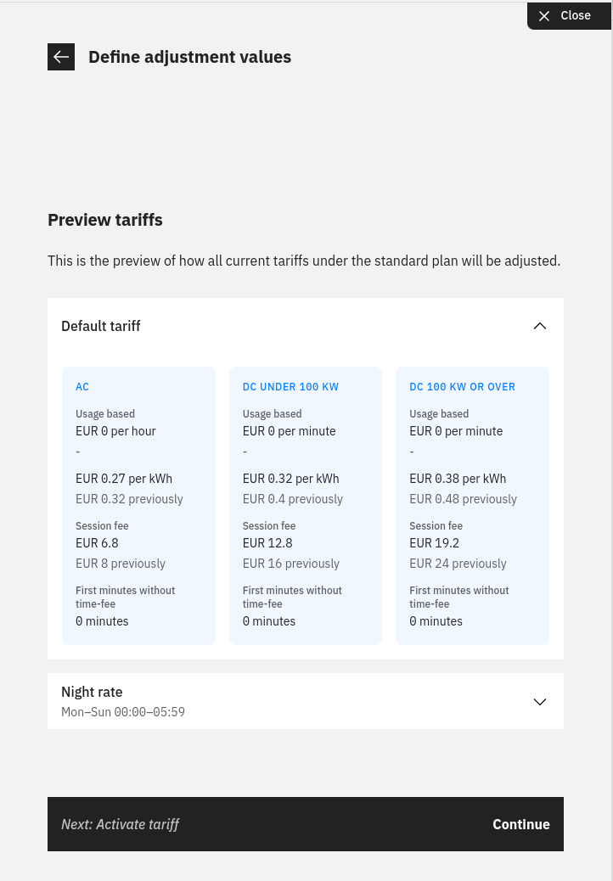Select the AC tariff card
This screenshot has width=613, height=881.
tap(138, 505)
